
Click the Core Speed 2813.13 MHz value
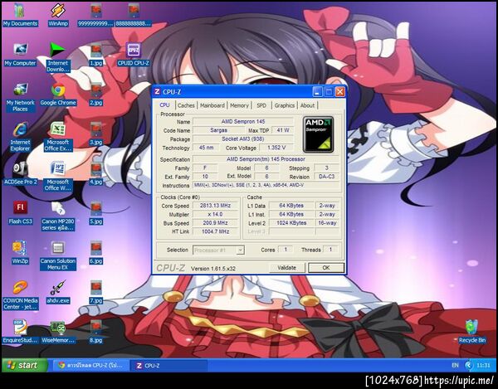pos(215,206)
